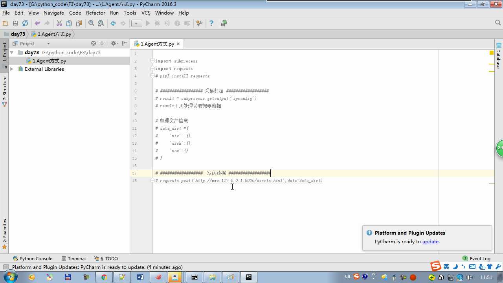The width and height of the screenshot is (503, 283).
Task: Click the update link in notification
Action: (x=430, y=242)
